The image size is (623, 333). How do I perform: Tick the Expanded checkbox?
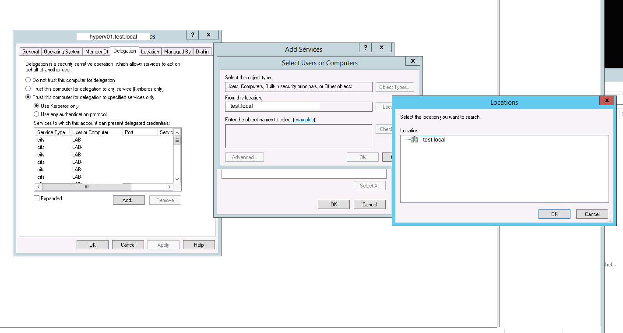click(x=36, y=198)
